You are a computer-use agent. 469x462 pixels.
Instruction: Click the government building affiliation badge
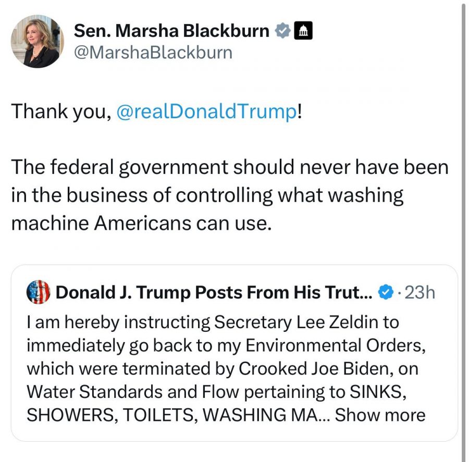click(x=303, y=31)
